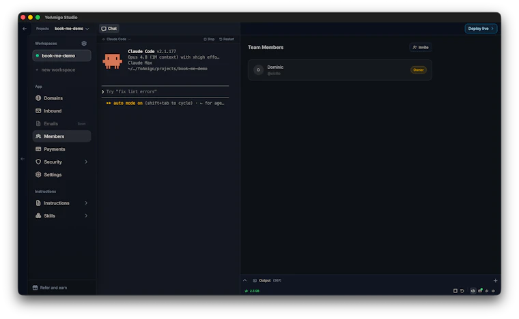
Task: Switch to the Chat tab
Action: 109,29
